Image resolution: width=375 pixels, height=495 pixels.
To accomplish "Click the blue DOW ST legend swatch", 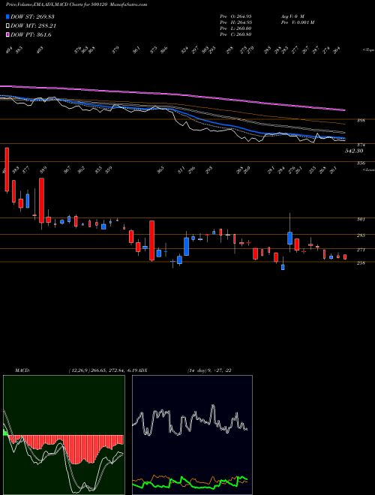I will pyautogui.click(x=7, y=16).
